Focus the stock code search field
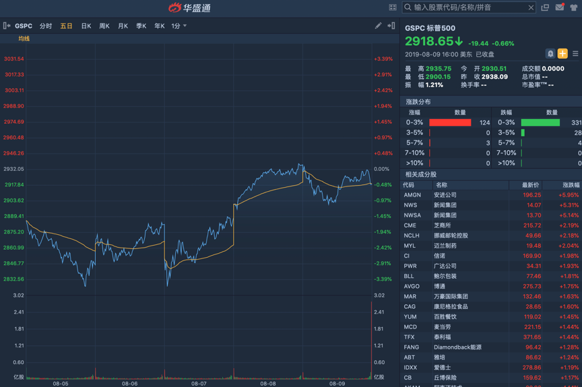 pyautogui.click(x=469, y=7)
